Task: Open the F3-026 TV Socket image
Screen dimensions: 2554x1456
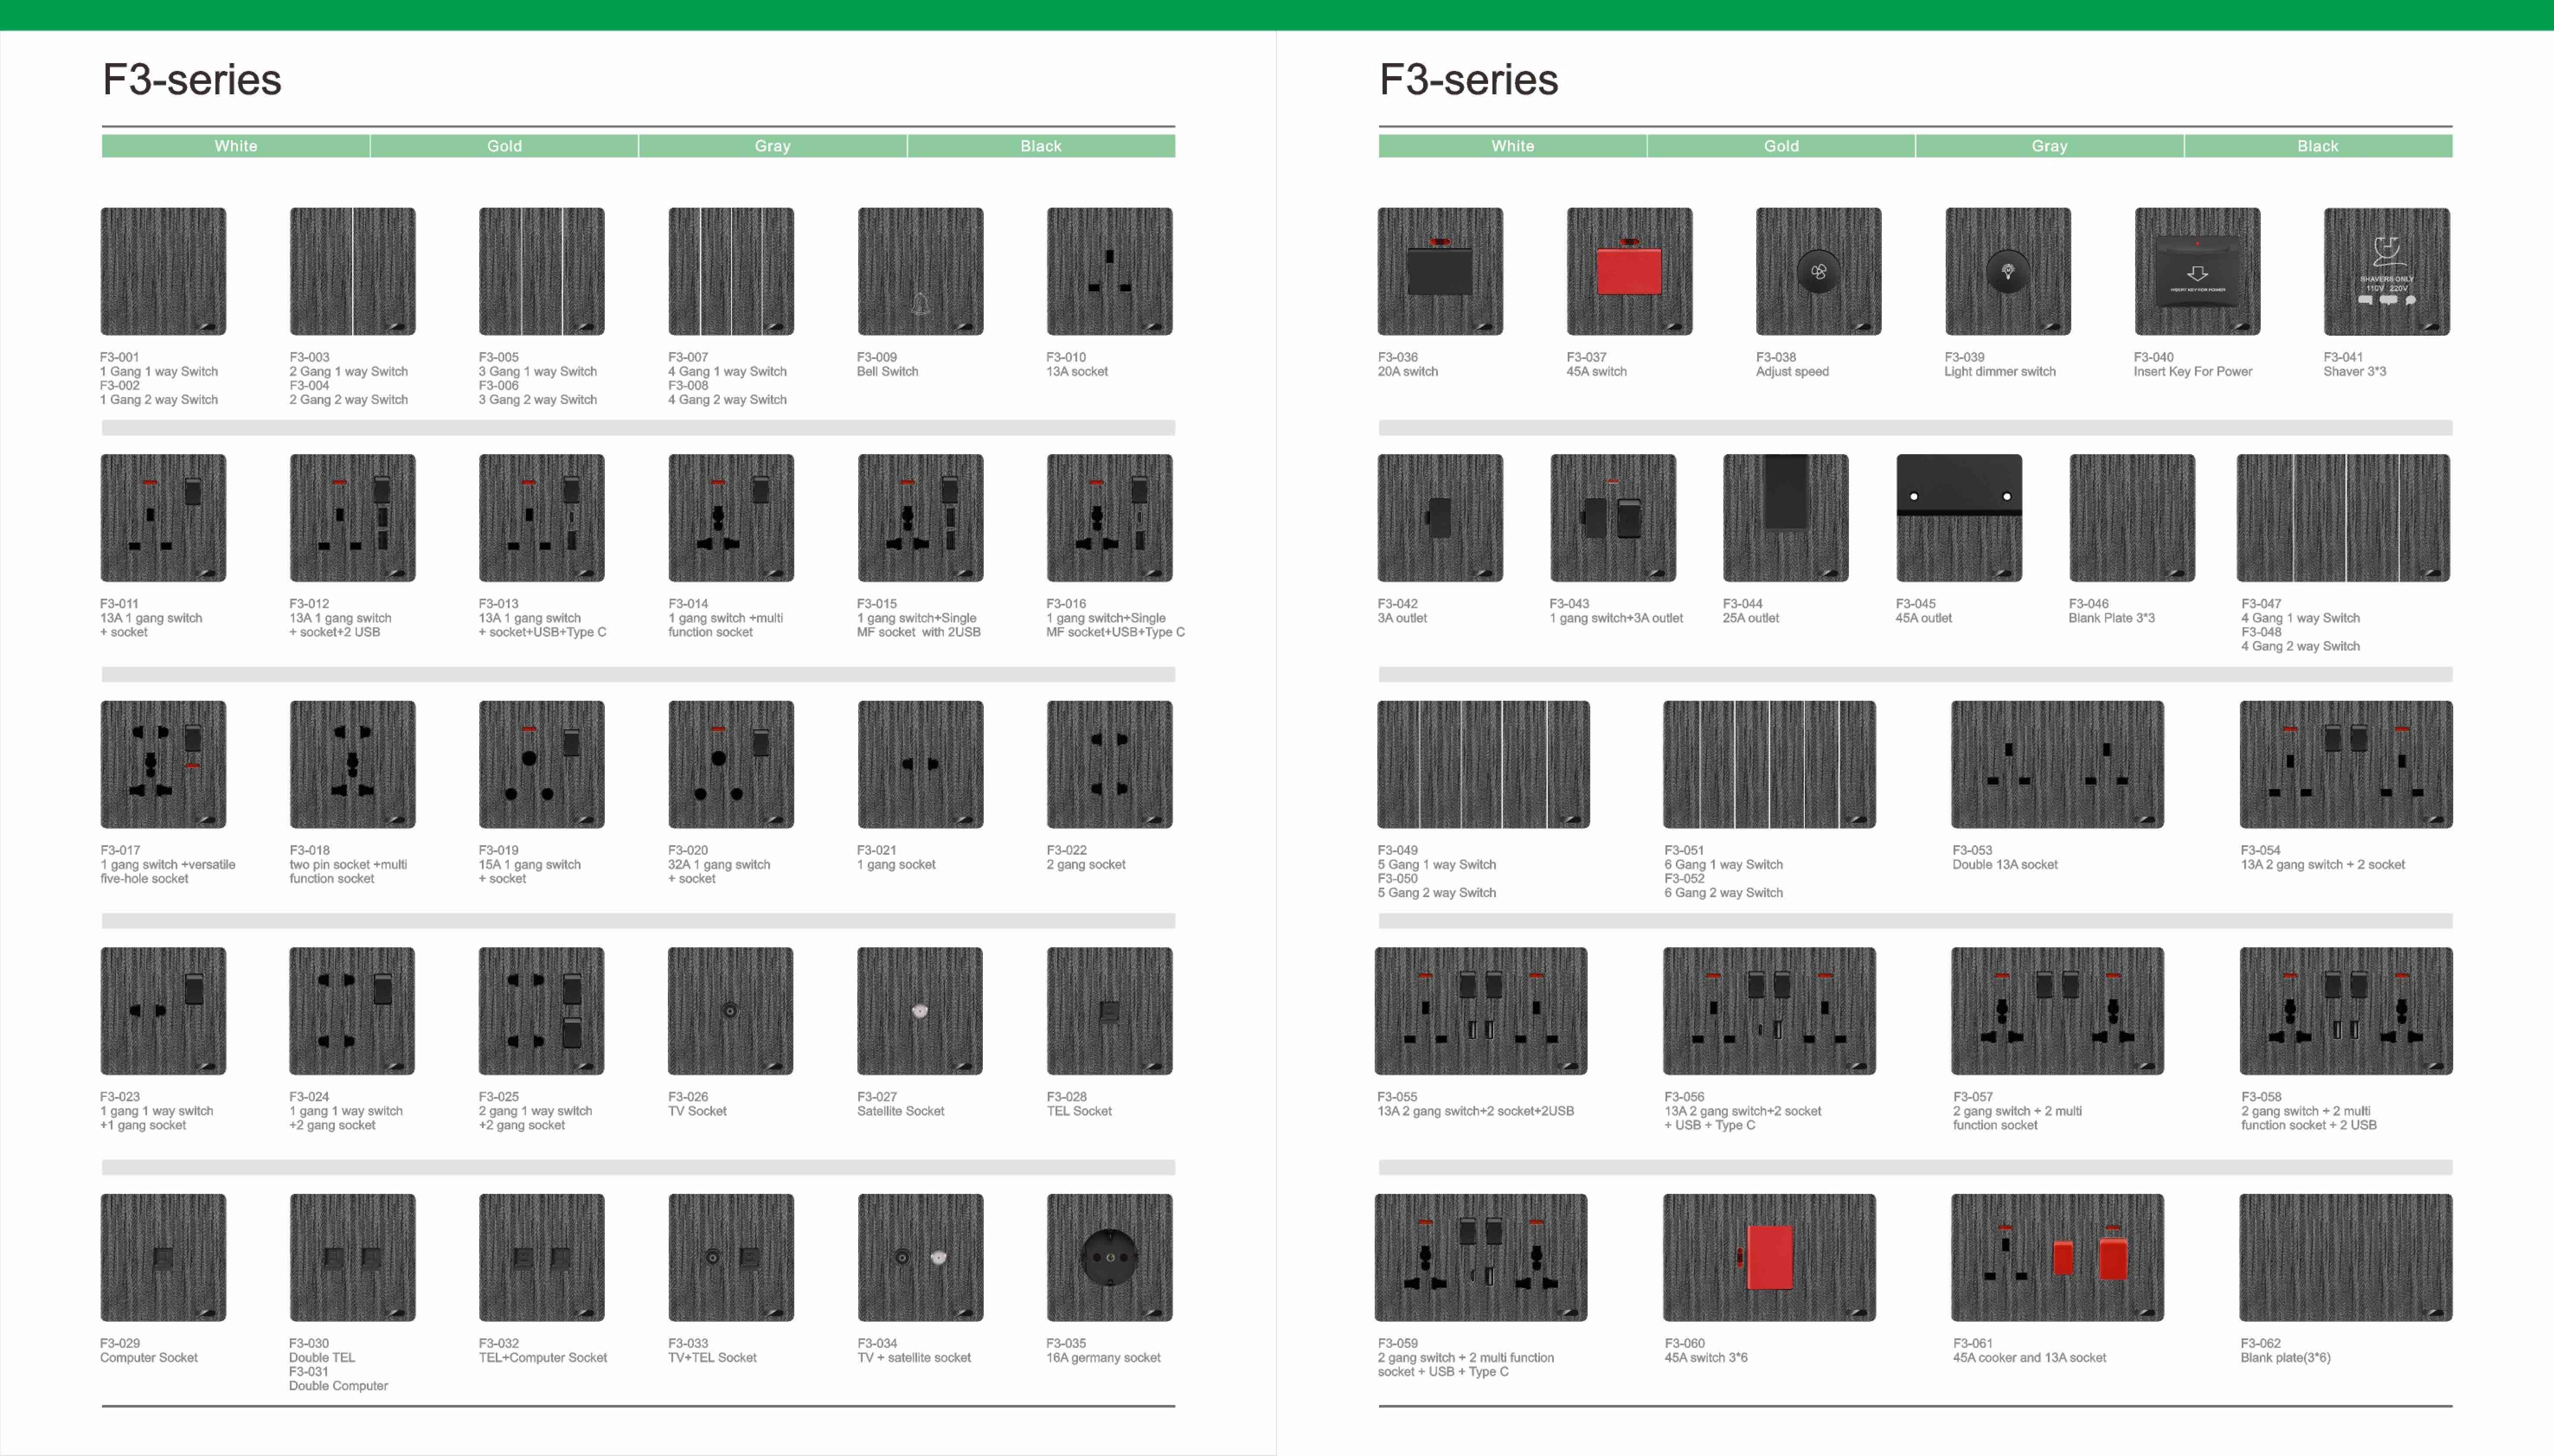Action: pos(731,1011)
